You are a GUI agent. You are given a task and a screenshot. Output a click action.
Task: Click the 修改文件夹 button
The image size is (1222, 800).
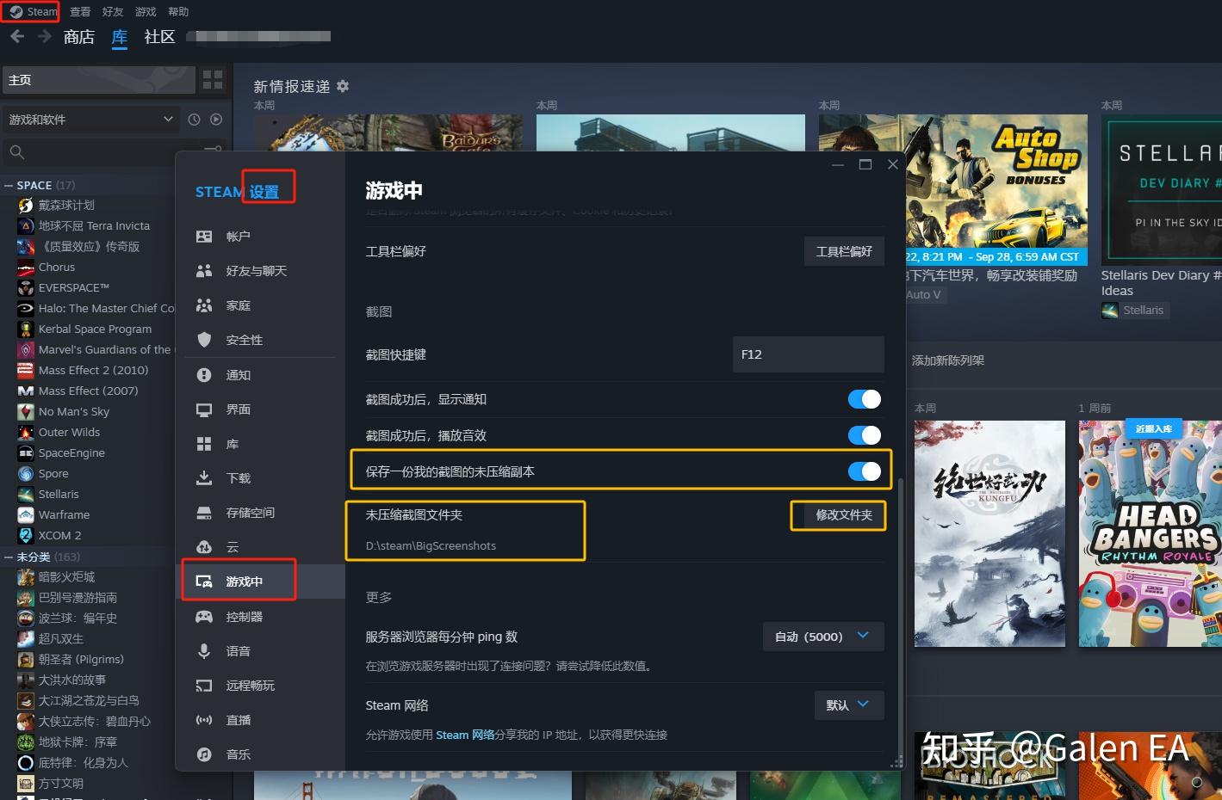point(837,514)
